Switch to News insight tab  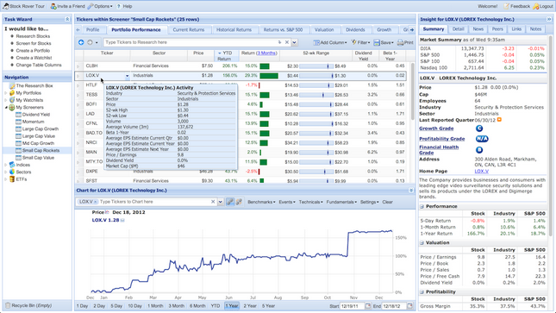click(x=478, y=29)
